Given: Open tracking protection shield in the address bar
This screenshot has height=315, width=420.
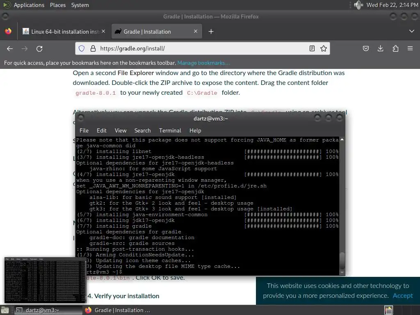Looking at the screenshot, I should point(82,48).
